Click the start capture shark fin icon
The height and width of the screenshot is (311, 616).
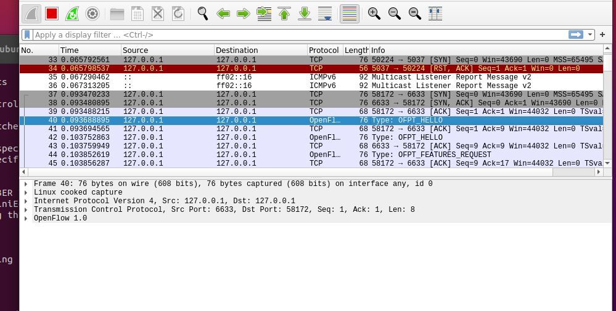(x=31, y=14)
